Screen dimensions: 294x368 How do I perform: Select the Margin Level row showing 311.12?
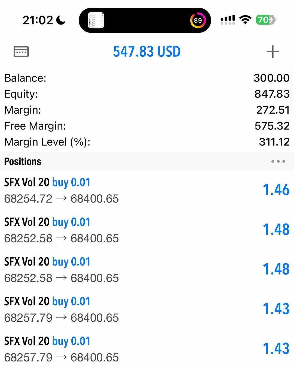pyautogui.click(x=147, y=142)
